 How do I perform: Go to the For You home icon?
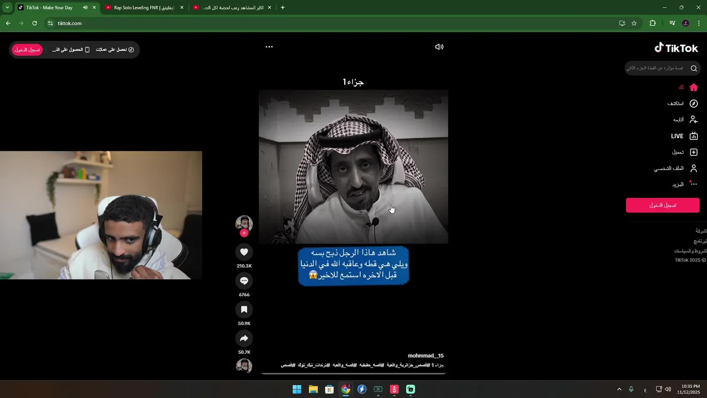click(694, 87)
